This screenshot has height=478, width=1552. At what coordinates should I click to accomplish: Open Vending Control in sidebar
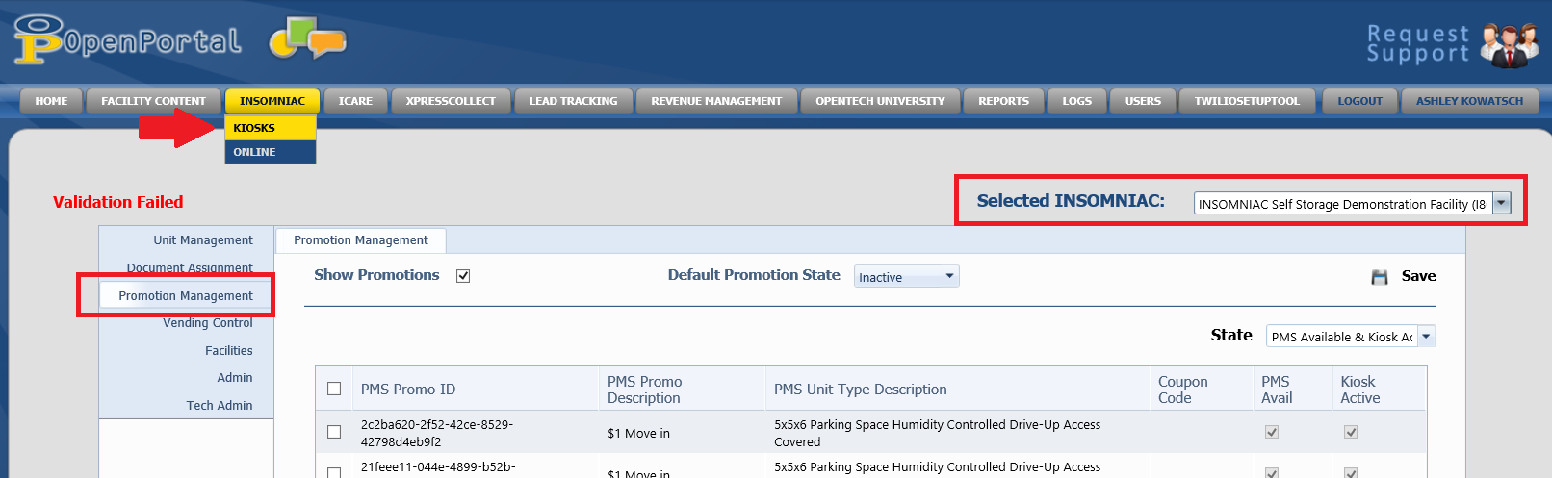click(208, 323)
